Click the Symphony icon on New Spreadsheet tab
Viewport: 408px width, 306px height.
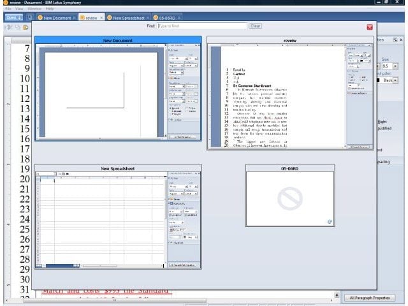110,18
